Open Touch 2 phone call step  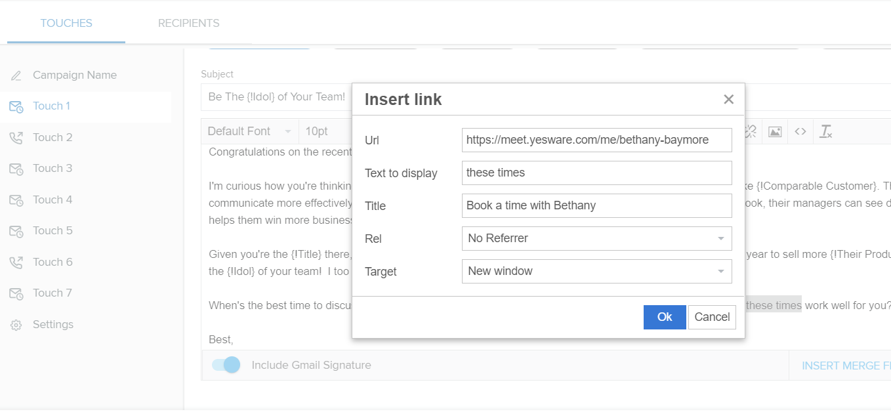[x=52, y=137]
